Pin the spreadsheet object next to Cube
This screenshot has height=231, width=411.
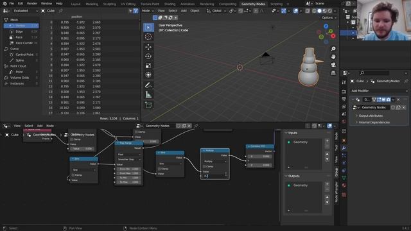(x=60, y=11)
